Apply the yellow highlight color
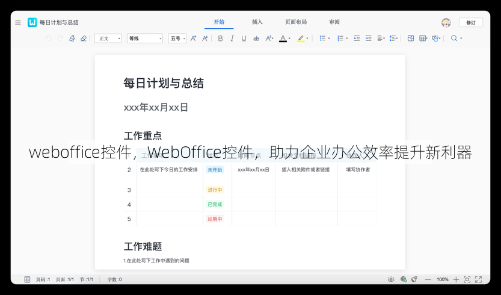501x295 pixels. click(301, 39)
